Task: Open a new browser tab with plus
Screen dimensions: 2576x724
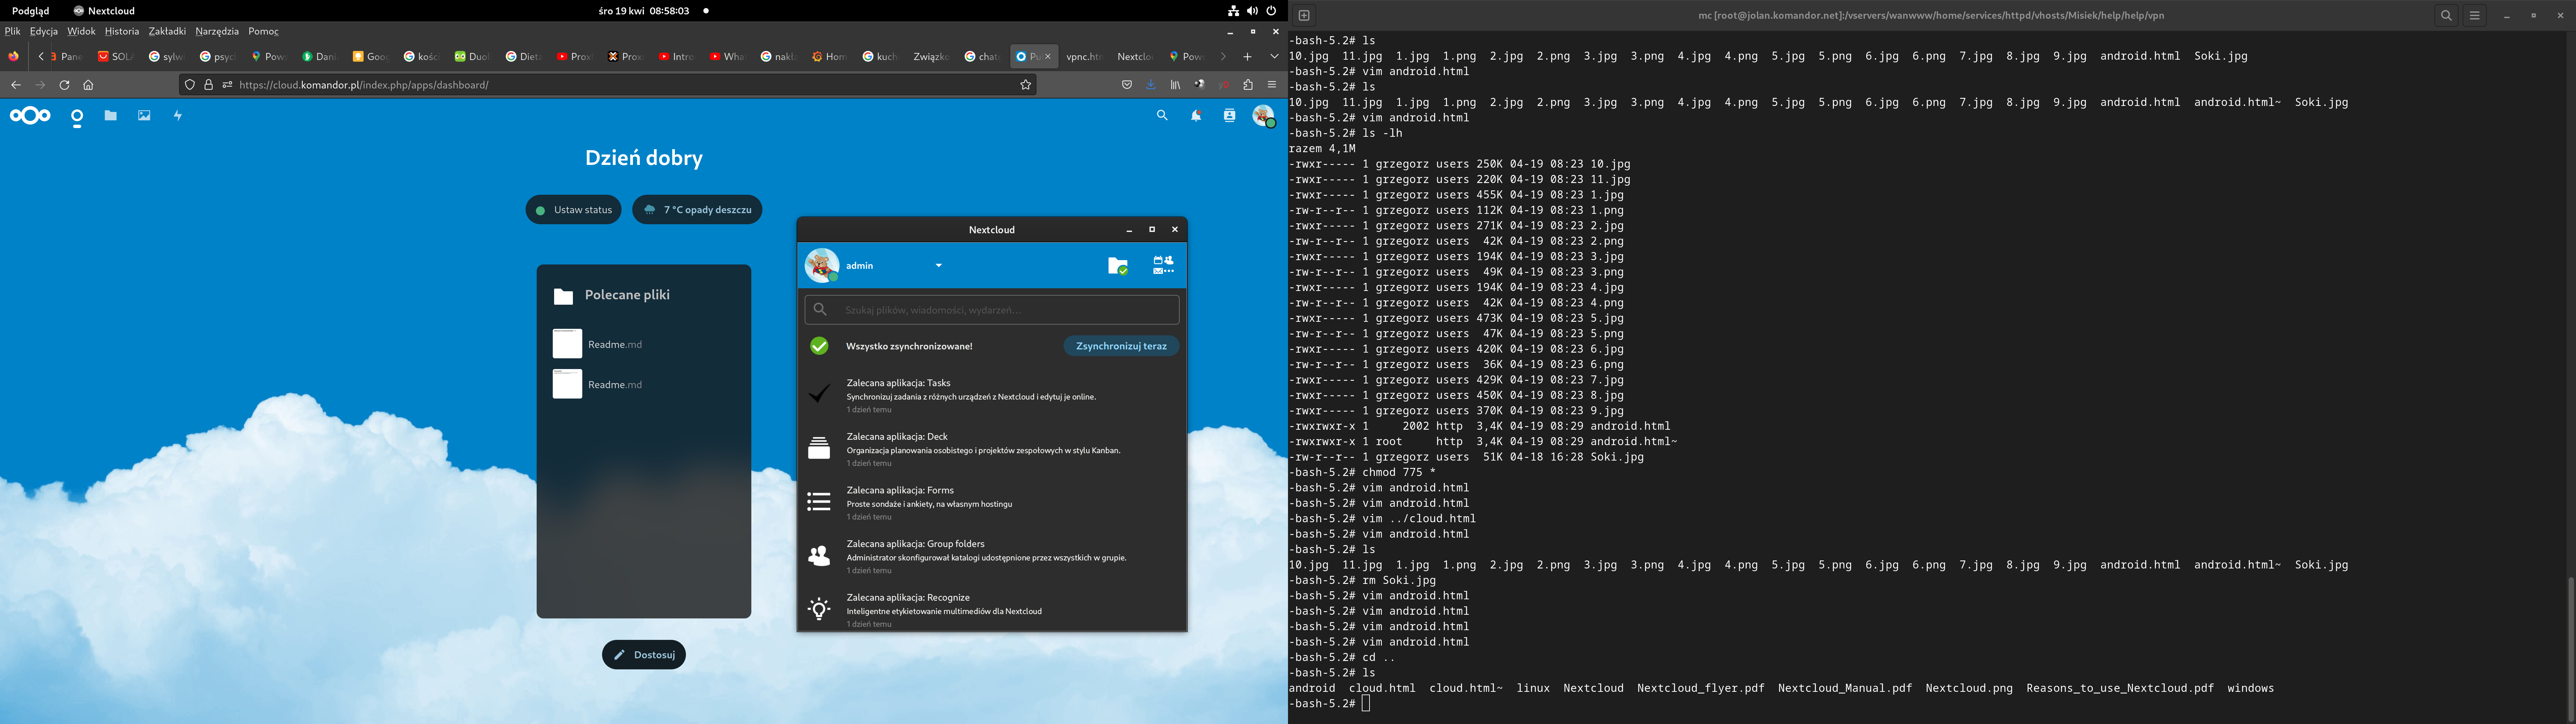Action: (1247, 57)
